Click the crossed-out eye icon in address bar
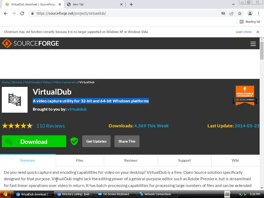 tap(223, 13)
